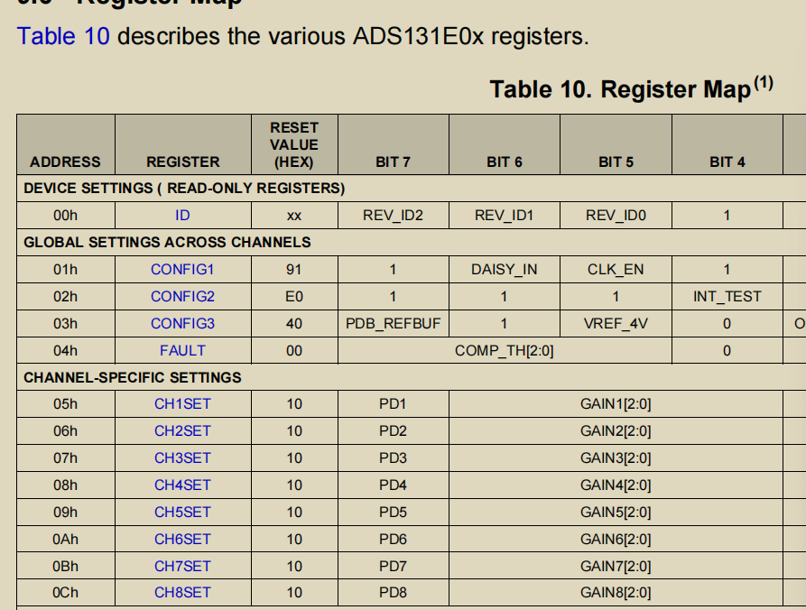Select the INT_TEST bit cell
The height and width of the screenshot is (610, 806).
click(727, 297)
